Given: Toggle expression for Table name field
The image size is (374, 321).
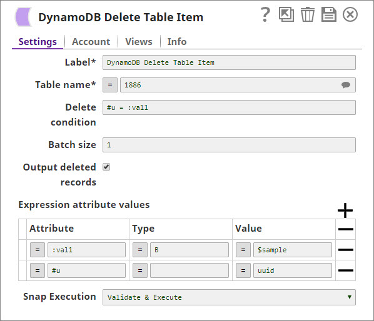Looking at the screenshot, I should coord(110,85).
